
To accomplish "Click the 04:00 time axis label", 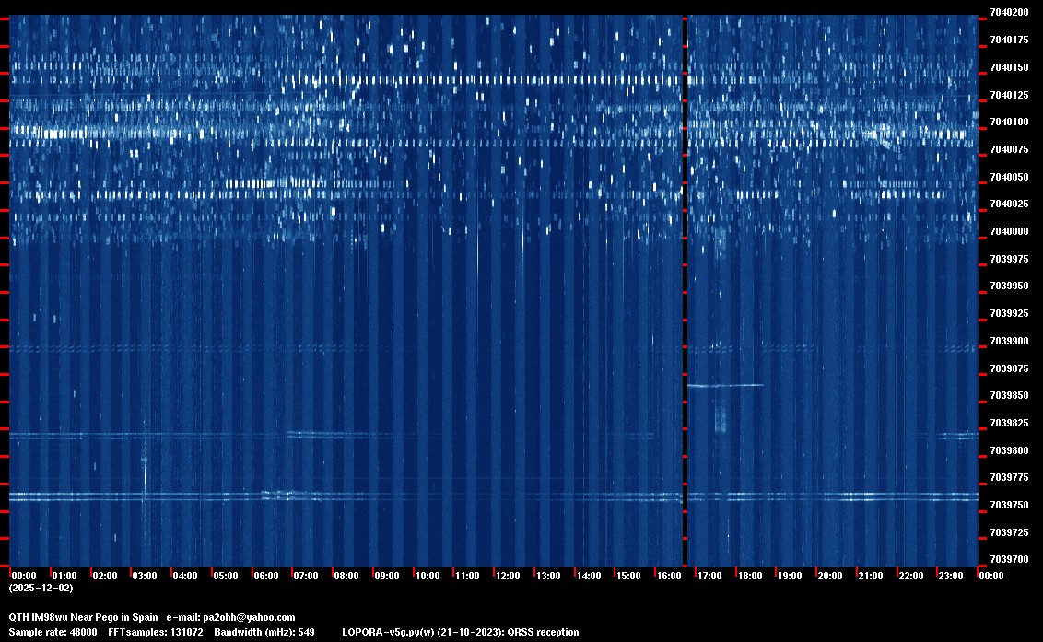I will [x=185, y=576].
